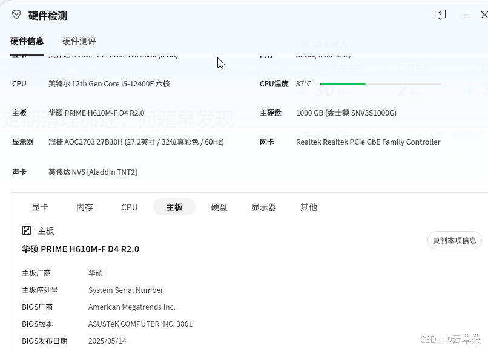Select the CPU category tab
Viewport: 488px width, 349px height.
click(129, 207)
